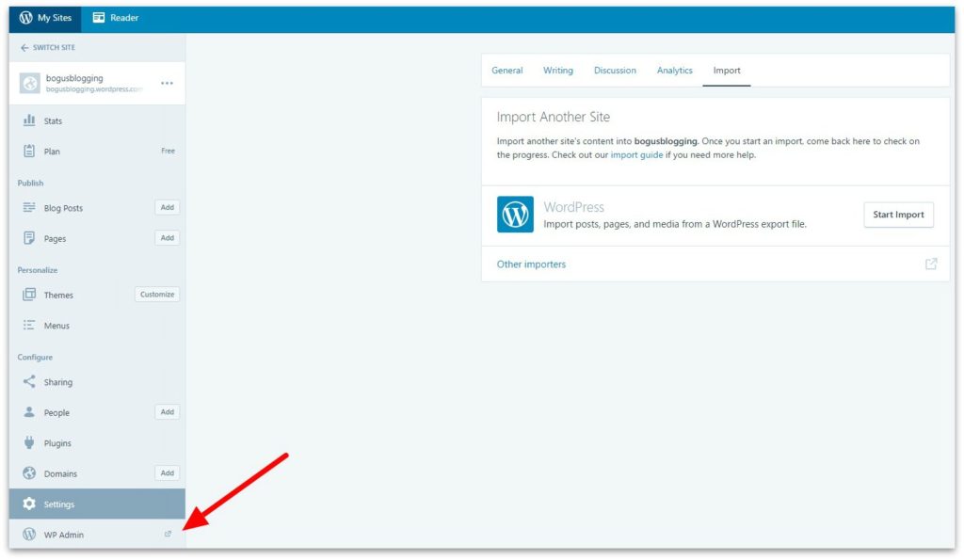The height and width of the screenshot is (560, 964).
Task: Select the Analytics tab
Action: point(674,70)
